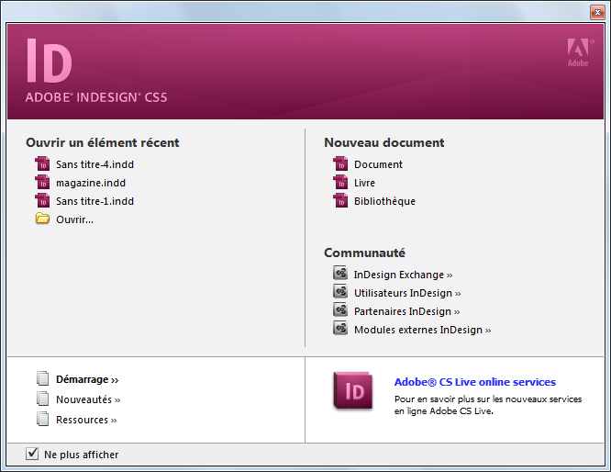Create a new Bibliothèque
Image resolution: width=611 pixels, height=472 pixels.
[385, 201]
